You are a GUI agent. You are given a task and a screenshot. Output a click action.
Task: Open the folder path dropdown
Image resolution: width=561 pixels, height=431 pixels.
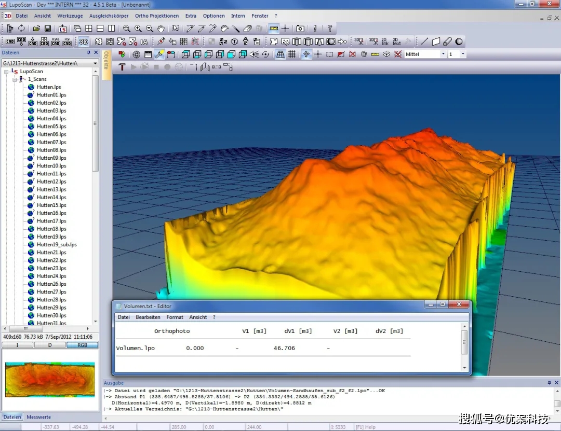95,63
